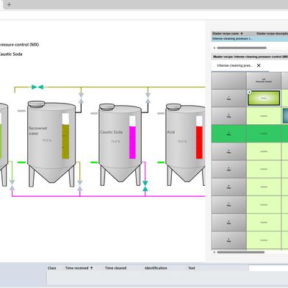Click the 75.0 % value on Recovered water tank

tap(47, 140)
